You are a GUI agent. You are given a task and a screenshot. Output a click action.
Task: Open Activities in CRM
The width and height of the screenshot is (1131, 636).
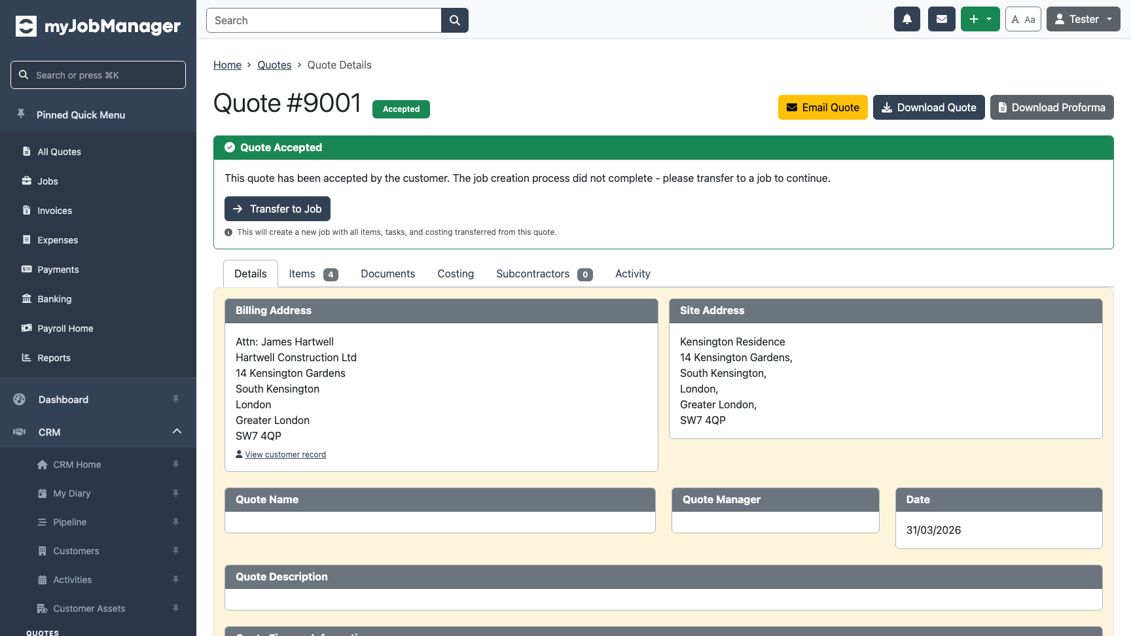(x=73, y=580)
